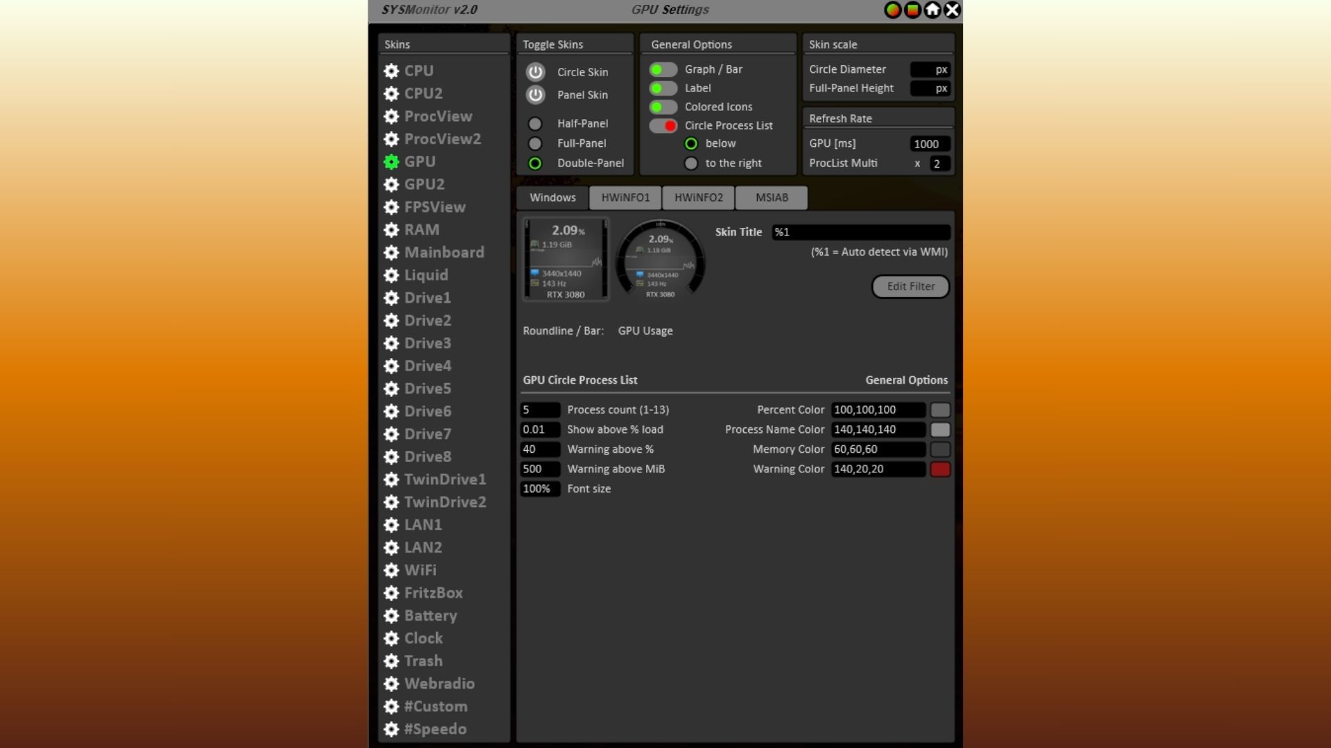Click the gear icon next to CPU2
This screenshot has width=1331, height=748.
point(391,93)
